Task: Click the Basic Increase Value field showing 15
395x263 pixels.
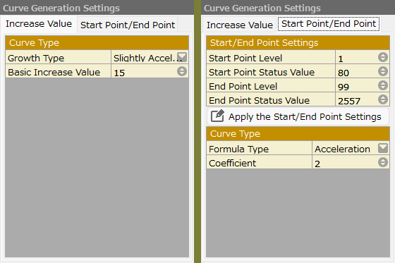Action: 150,71
